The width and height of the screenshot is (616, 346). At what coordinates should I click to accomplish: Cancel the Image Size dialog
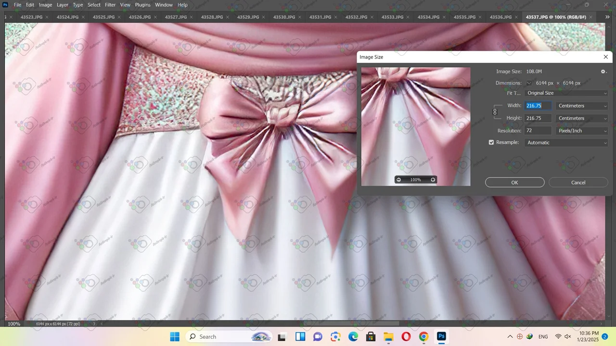pos(578,183)
